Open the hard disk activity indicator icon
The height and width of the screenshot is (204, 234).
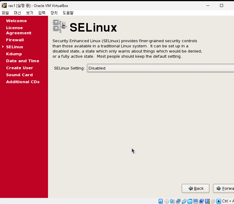tap(160, 201)
